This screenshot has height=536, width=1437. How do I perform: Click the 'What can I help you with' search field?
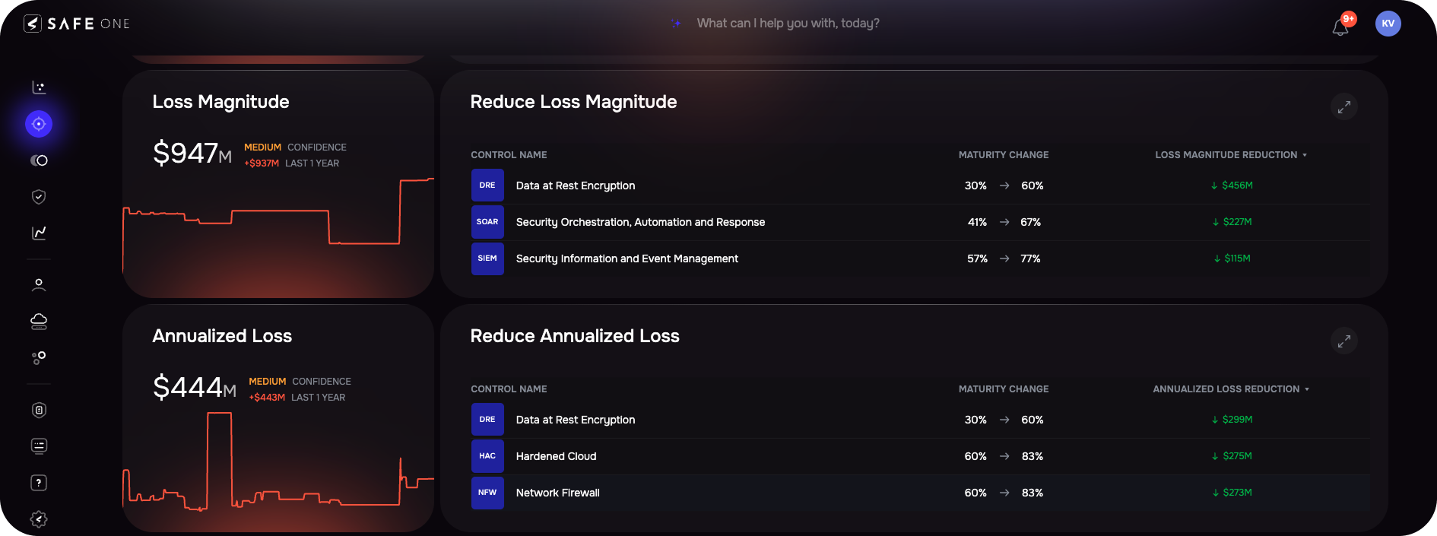pos(788,24)
